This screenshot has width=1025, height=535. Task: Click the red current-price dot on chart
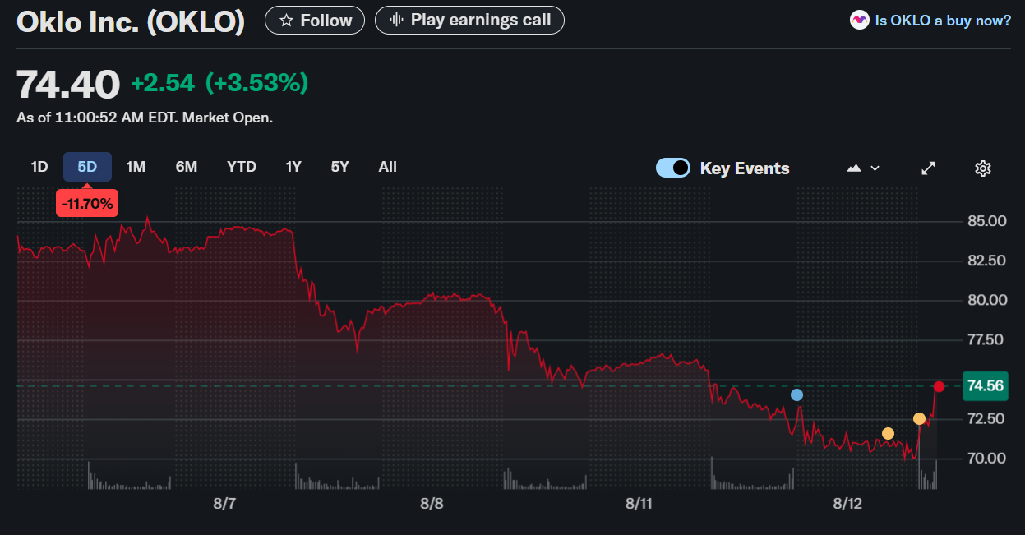click(939, 385)
